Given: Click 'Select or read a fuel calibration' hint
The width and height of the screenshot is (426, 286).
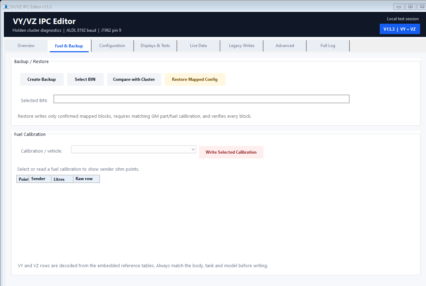Looking at the screenshot, I should pyautogui.click(x=78, y=169).
